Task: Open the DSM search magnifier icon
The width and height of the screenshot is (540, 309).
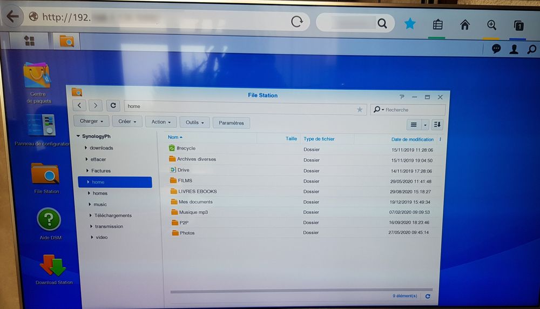Action: (532, 50)
